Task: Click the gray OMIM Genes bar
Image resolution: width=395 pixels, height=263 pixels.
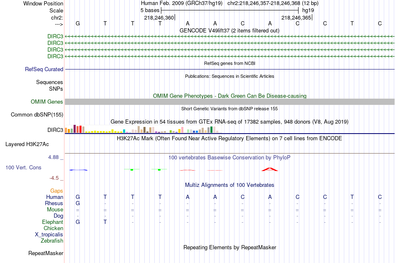Action: [230, 102]
